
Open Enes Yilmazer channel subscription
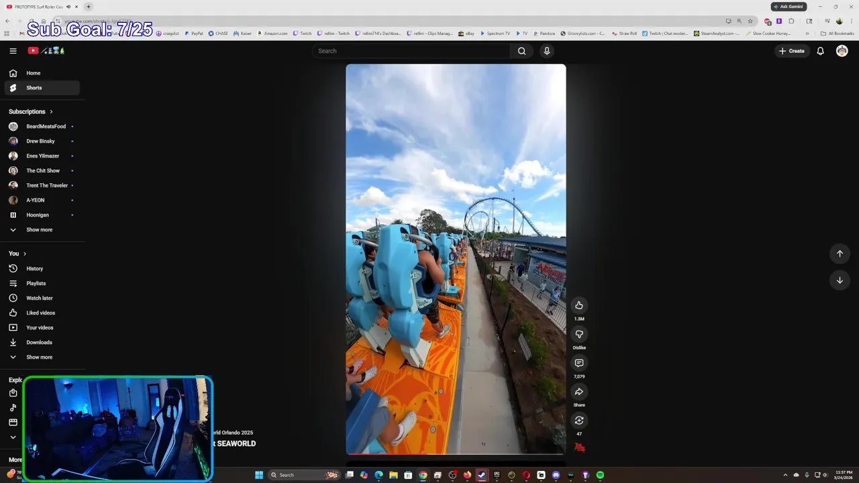[x=42, y=156]
